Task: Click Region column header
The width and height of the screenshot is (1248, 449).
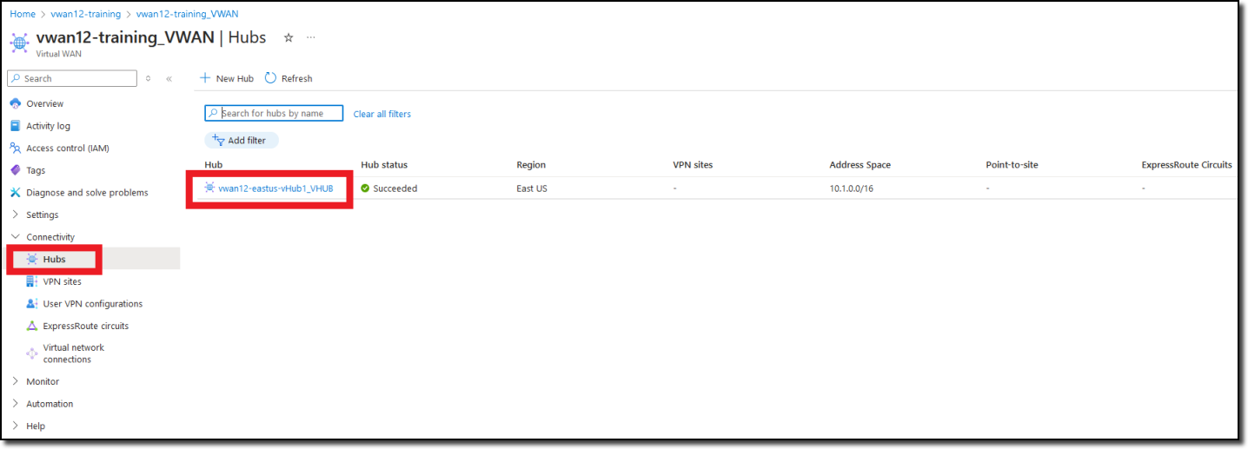Action: 531,165
